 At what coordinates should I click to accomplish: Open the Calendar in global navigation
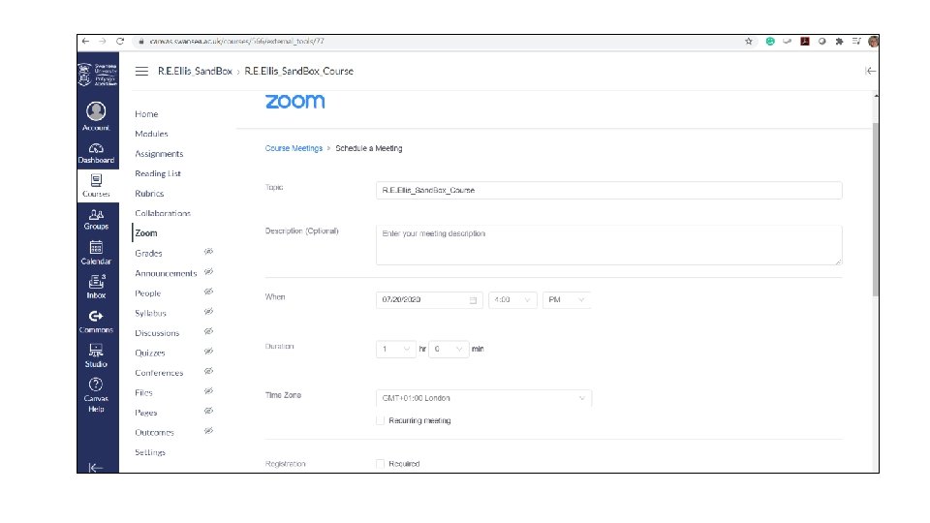pos(96,253)
